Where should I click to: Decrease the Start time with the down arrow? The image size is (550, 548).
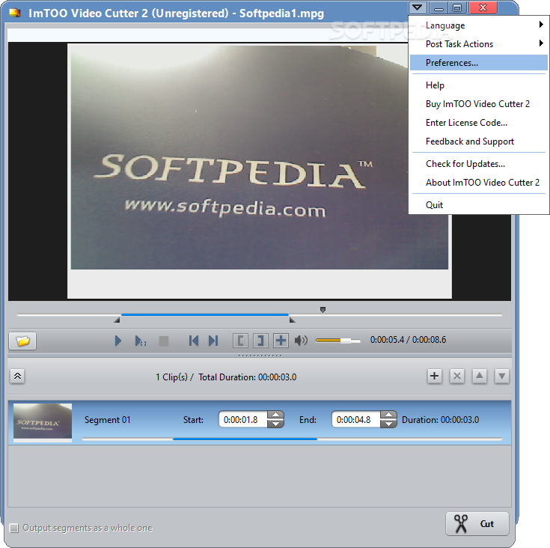(x=275, y=424)
